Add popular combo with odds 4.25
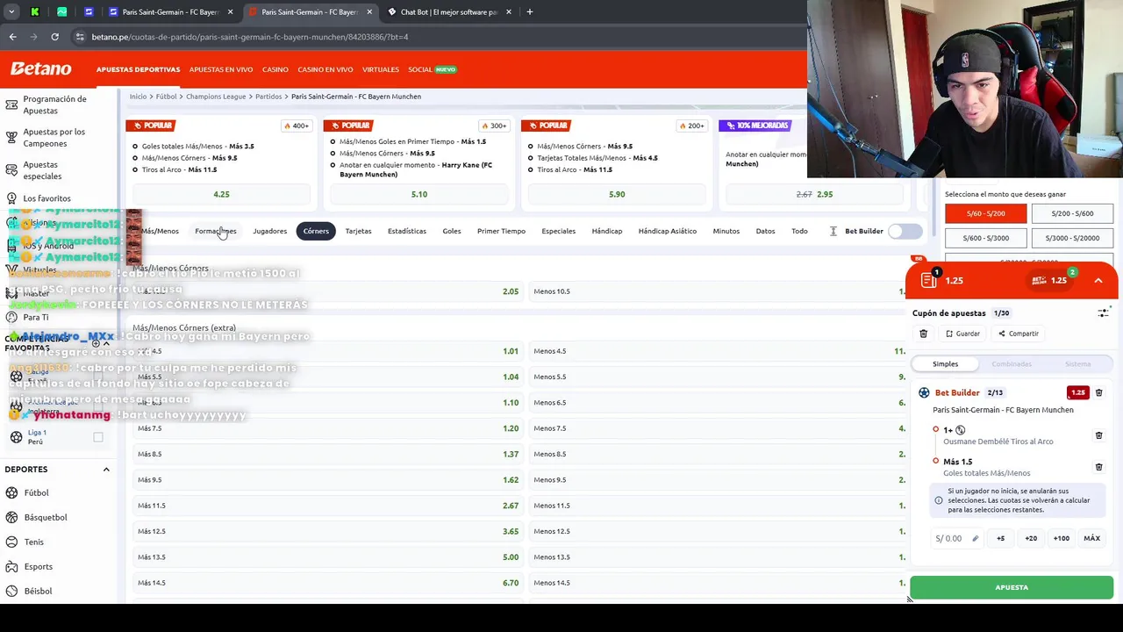This screenshot has height=632, width=1123. (x=221, y=194)
